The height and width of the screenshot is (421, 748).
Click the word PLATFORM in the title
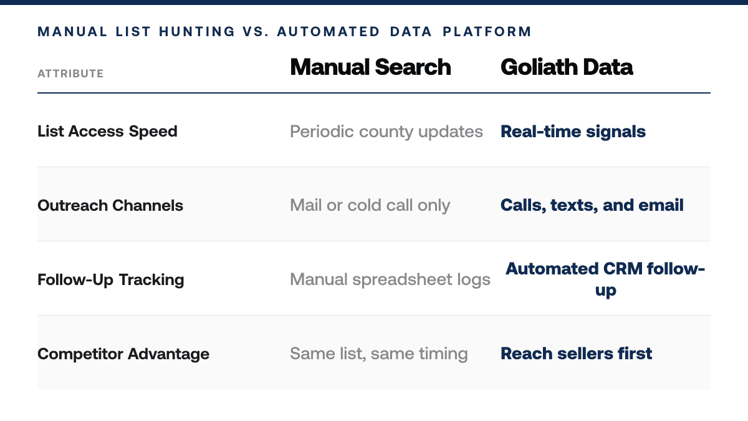(487, 31)
